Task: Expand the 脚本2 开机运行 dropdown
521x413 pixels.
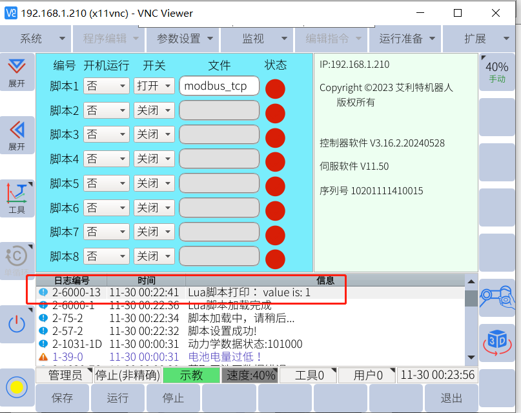Action: (107, 110)
